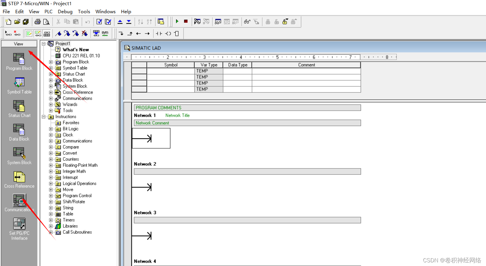Open the File menu
Viewport: 486px width, 266px height.
pos(6,12)
